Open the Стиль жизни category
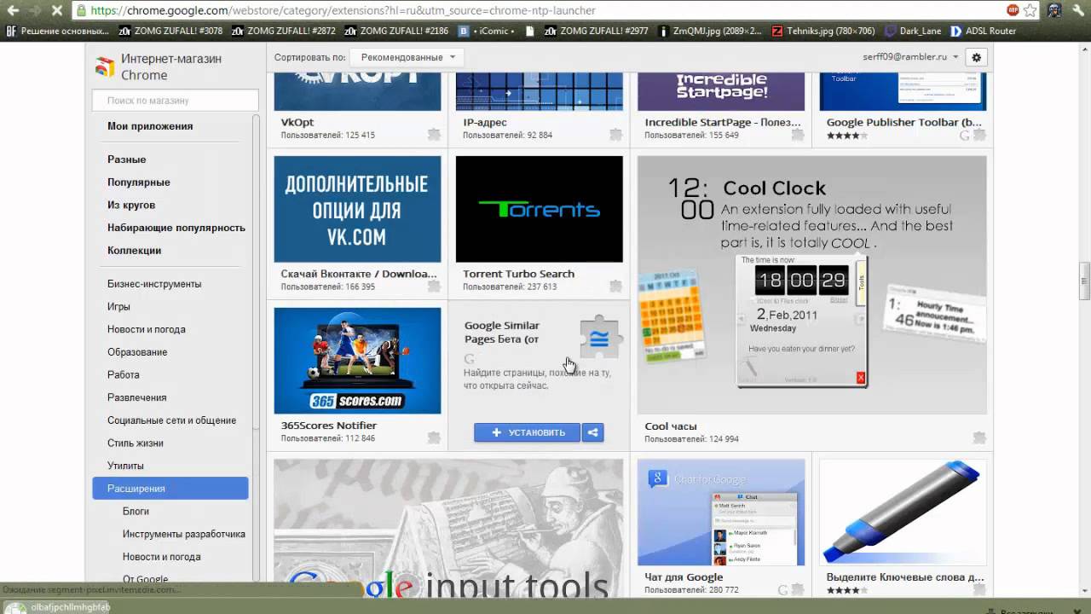 (x=136, y=443)
